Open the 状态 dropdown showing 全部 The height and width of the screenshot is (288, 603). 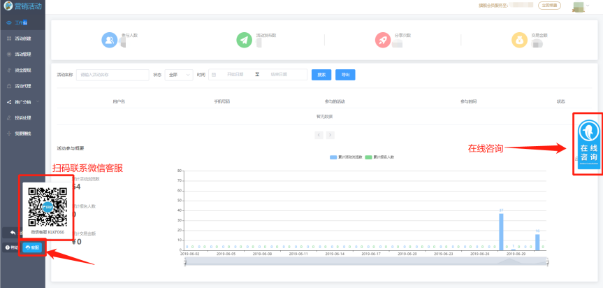[178, 74]
